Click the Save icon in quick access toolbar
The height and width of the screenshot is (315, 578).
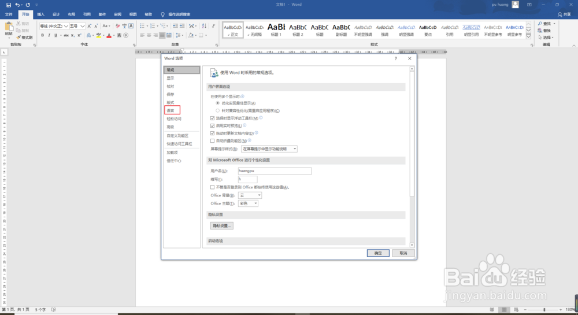click(9, 5)
